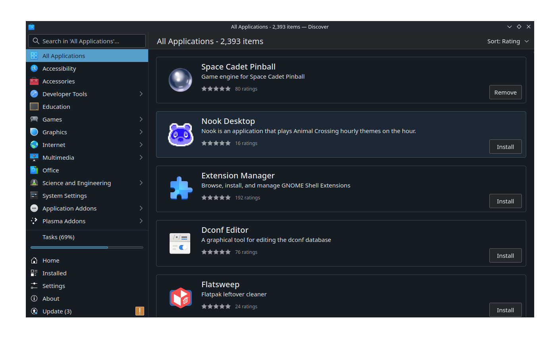The width and height of the screenshot is (560, 348).
Task: Click the About info icon
Action: coord(34,298)
